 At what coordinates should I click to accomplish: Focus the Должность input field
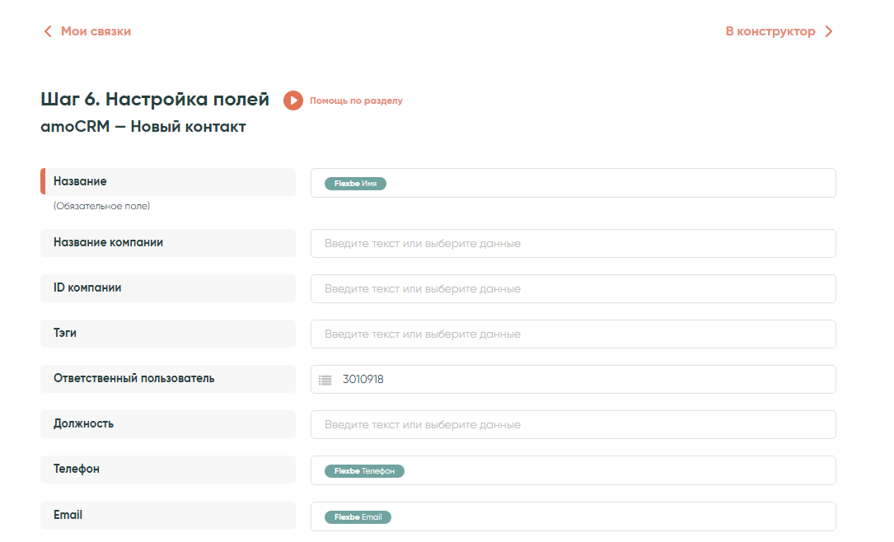tap(573, 425)
